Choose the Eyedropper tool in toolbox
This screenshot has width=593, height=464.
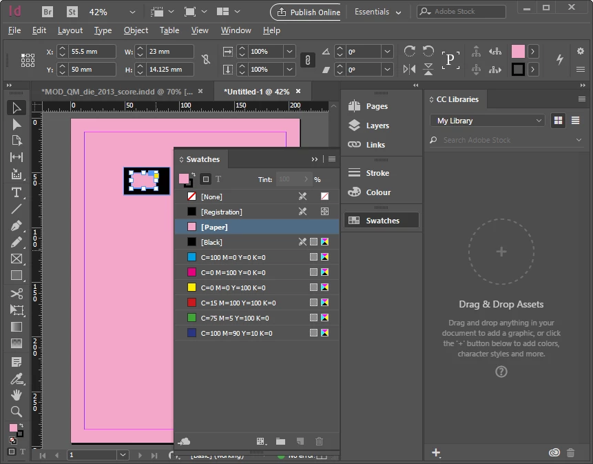[17, 379]
